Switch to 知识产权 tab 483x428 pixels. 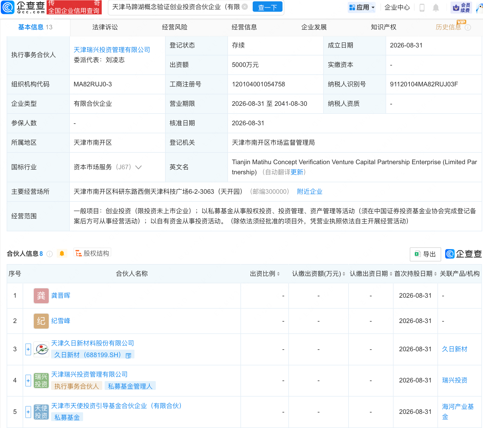[384, 27]
